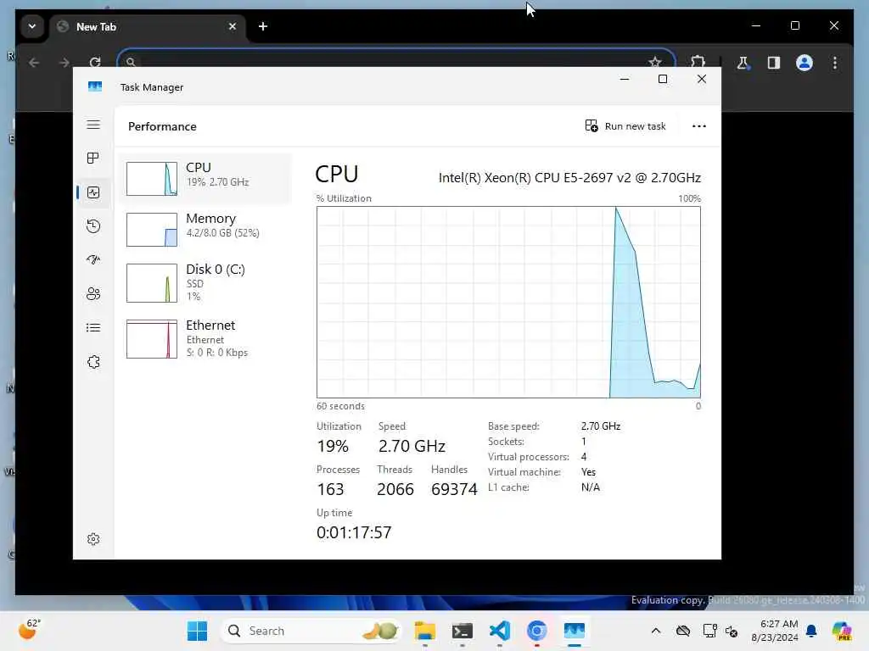
Task: Open the Users page in Task Manager
Action: pyautogui.click(x=93, y=293)
